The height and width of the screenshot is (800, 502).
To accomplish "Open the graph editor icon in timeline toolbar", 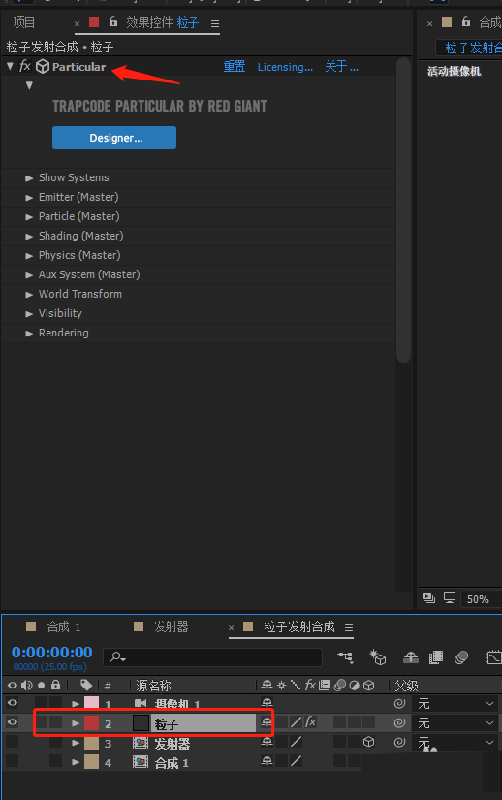I will pyautogui.click(x=493, y=657).
